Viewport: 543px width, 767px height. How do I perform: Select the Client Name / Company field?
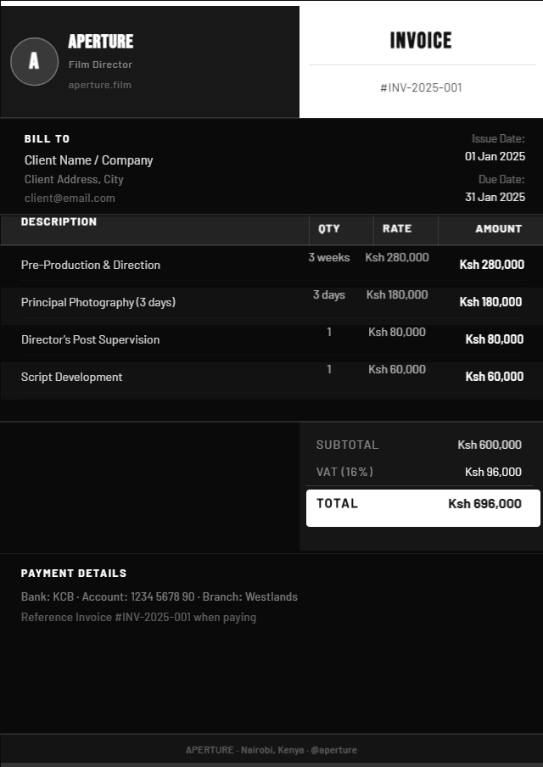click(88, 160)
